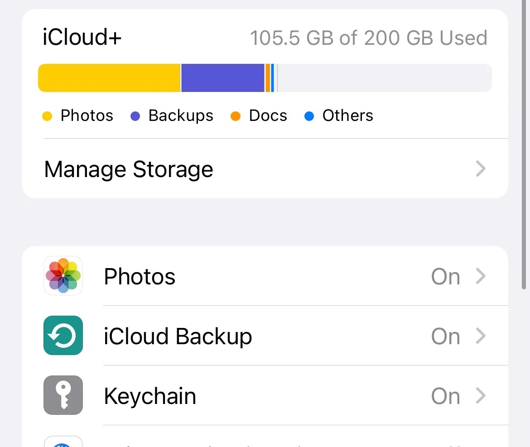Open the Manage Storage item
530x447 pixels.
point(265,168)
